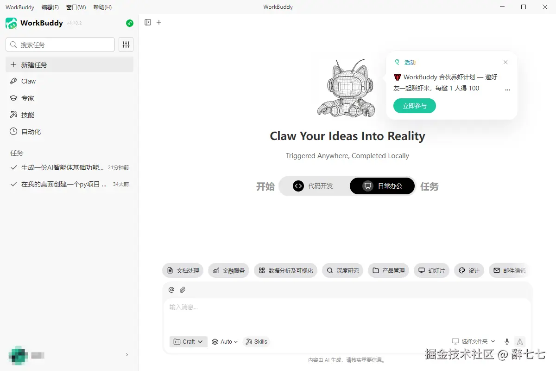Click the @ mention icon
Screen dimensions: 556x371
click(x=171, y=290)
